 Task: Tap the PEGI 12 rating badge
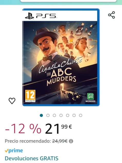[30, 96]
